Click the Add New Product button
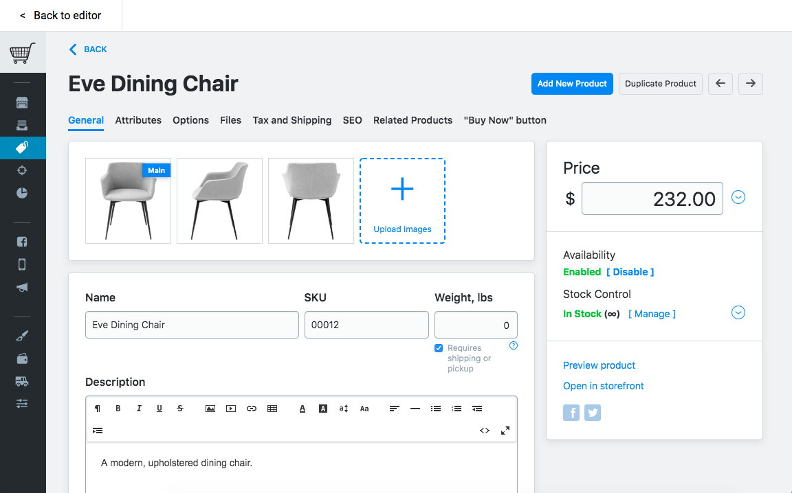This screenshot has height=493, width=792. 572,83
